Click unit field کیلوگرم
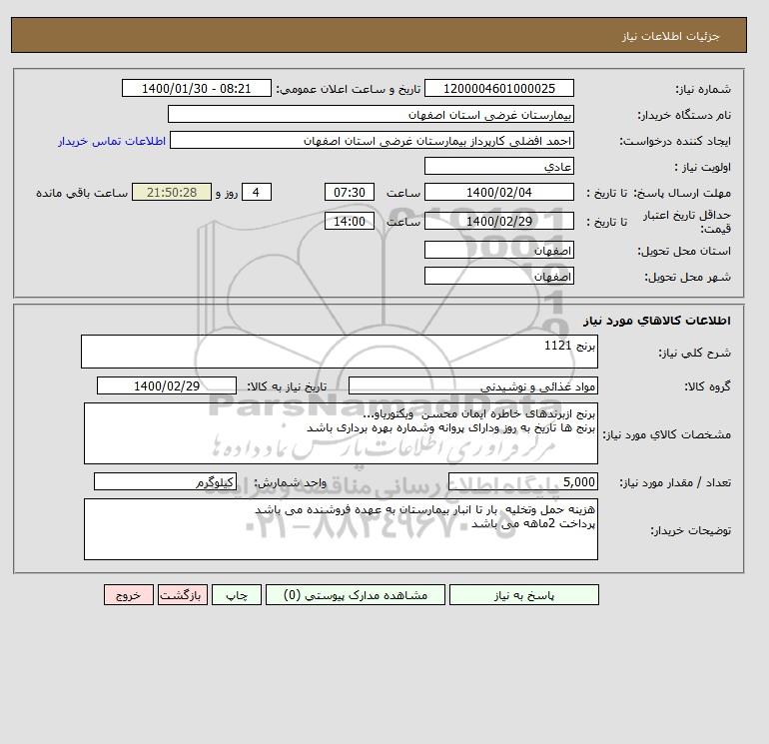 click(165, 482)
